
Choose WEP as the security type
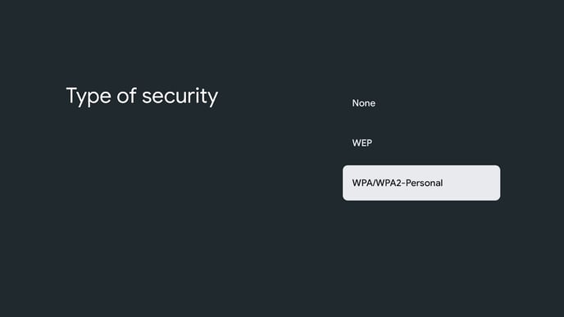pos(421,143)
